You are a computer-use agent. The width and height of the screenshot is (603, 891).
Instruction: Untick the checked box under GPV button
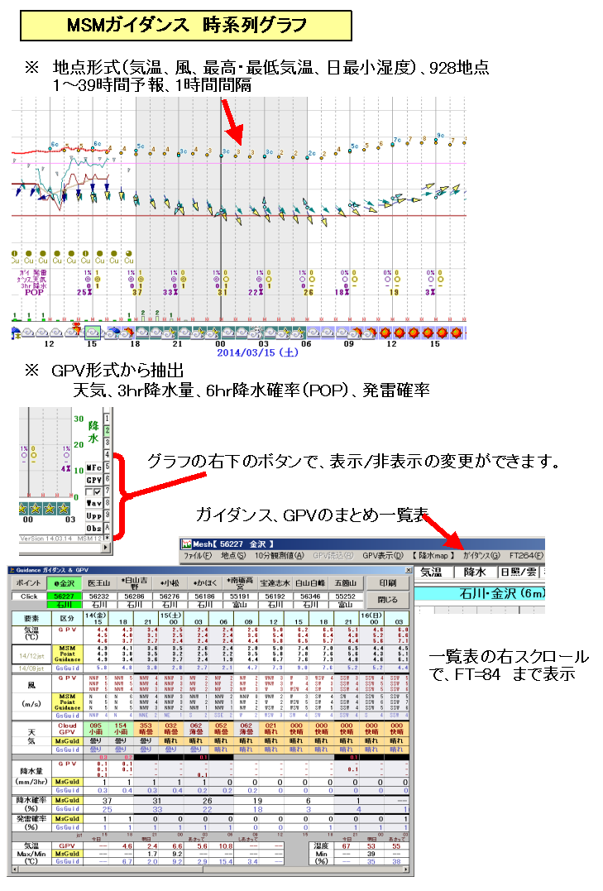pyautogui.click(x=98, y=492)
